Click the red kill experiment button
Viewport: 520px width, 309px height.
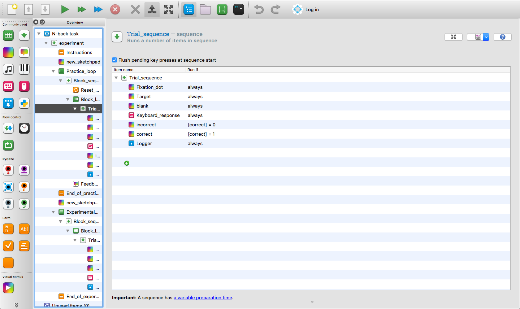(x=115, y=9)
